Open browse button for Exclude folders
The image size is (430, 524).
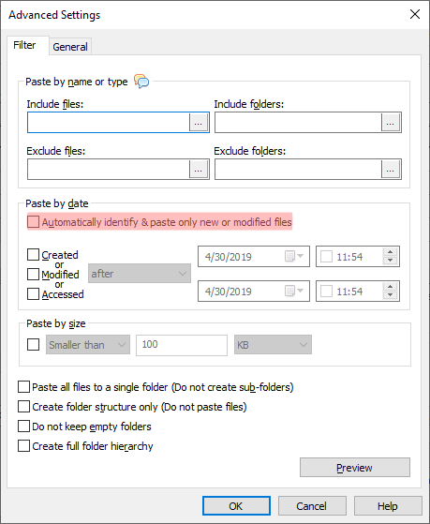pos(391,169)
